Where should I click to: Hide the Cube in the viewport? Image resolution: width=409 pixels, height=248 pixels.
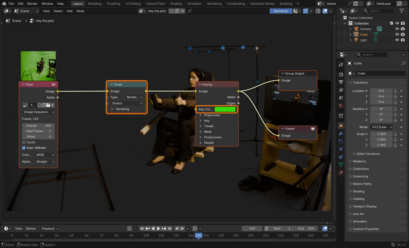397,35
